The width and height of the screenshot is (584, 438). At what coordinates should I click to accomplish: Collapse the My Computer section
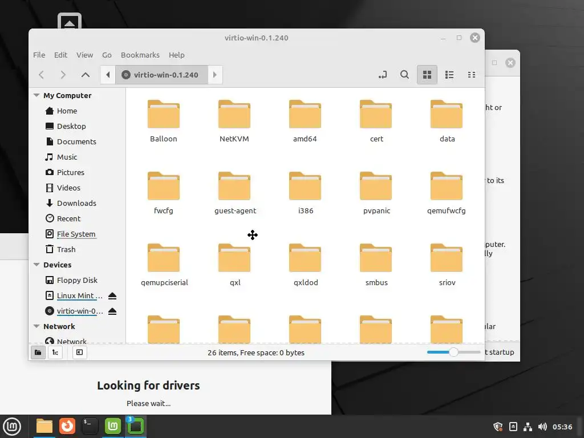click(36, 95)
